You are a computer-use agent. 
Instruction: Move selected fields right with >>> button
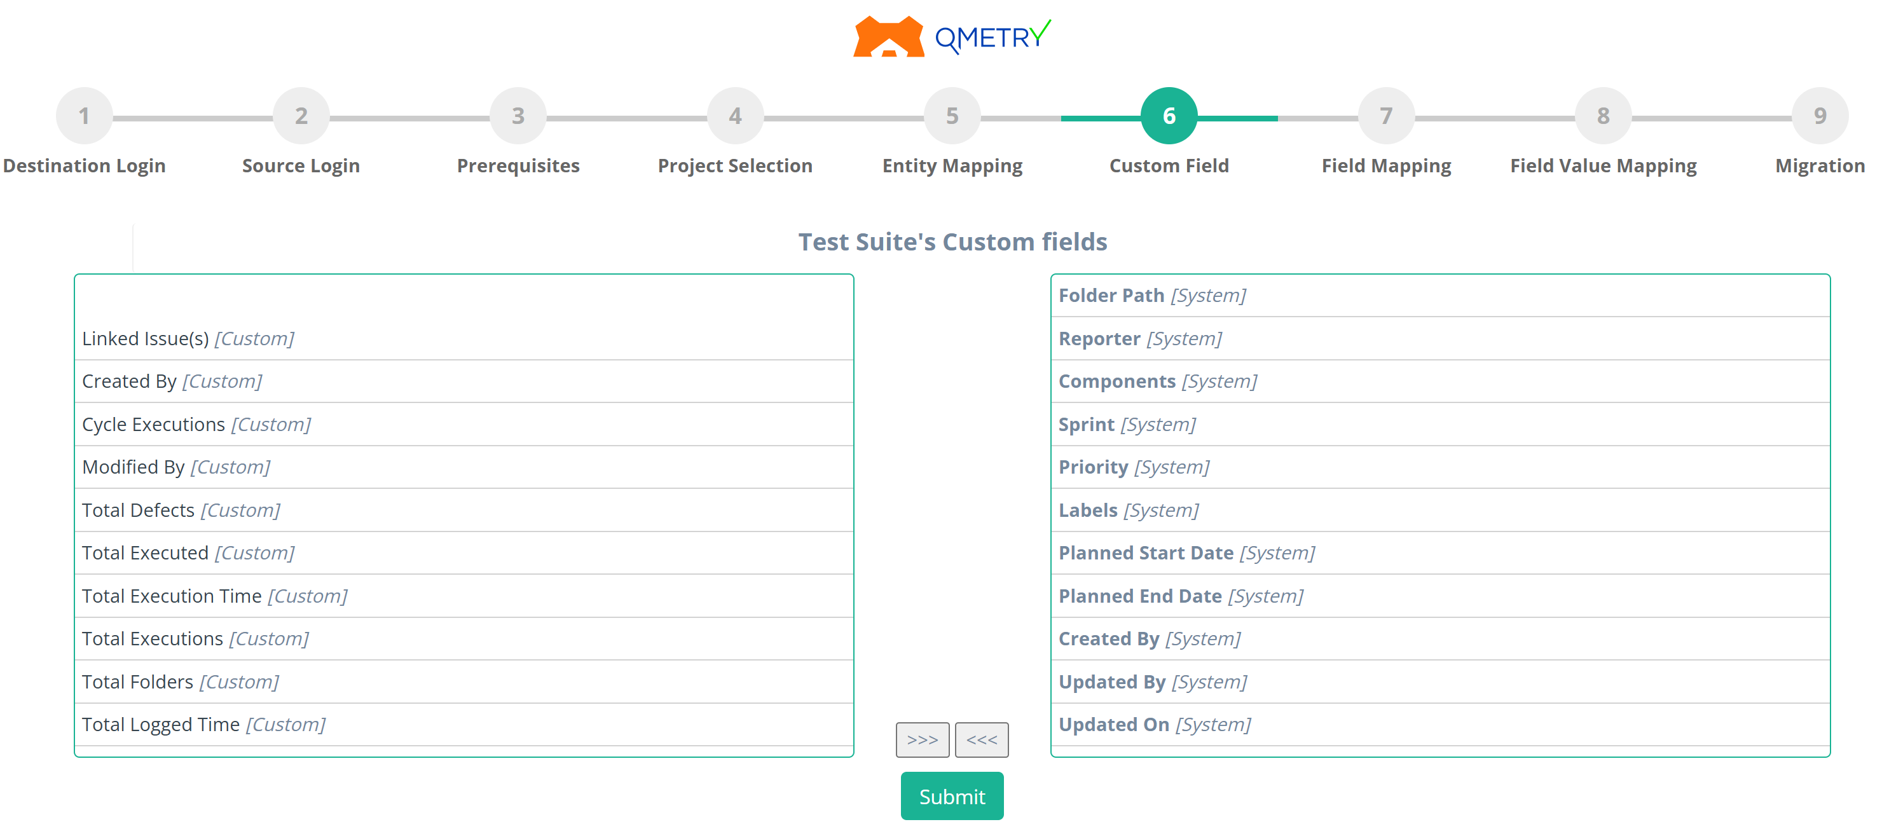point(923,739)
